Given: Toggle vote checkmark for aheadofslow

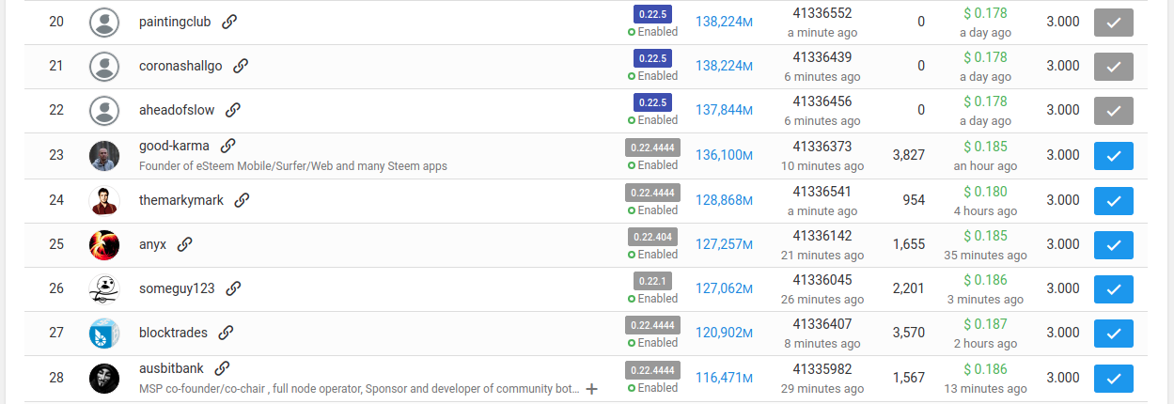Looking at the screenshot, I should point(1113,111).
